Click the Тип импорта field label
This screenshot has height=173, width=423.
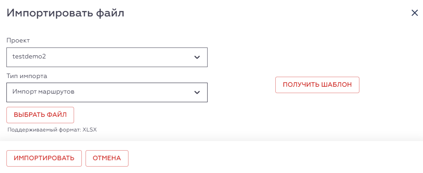[x=27, y=76]
